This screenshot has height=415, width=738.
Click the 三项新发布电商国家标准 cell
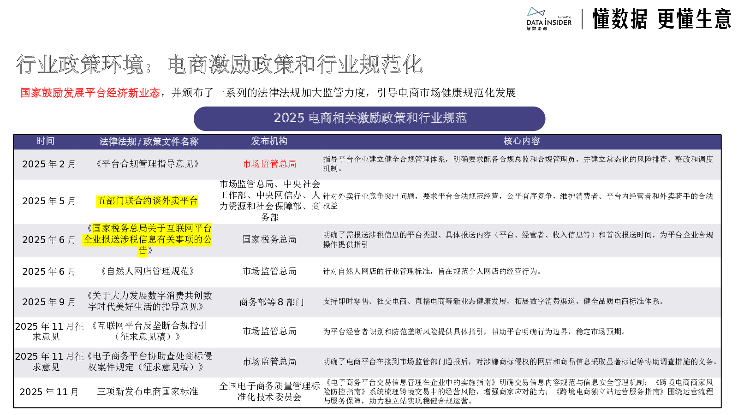pos(148,391)
